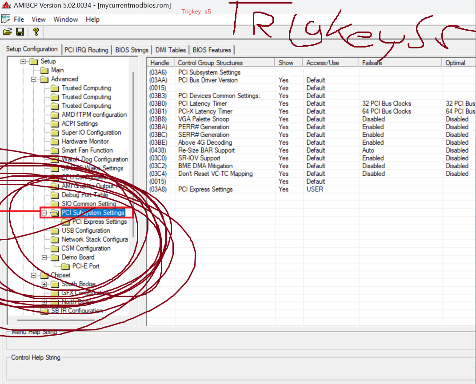Collapse the Advanced tree node
The image size is (476, 384).
point(34,79)
